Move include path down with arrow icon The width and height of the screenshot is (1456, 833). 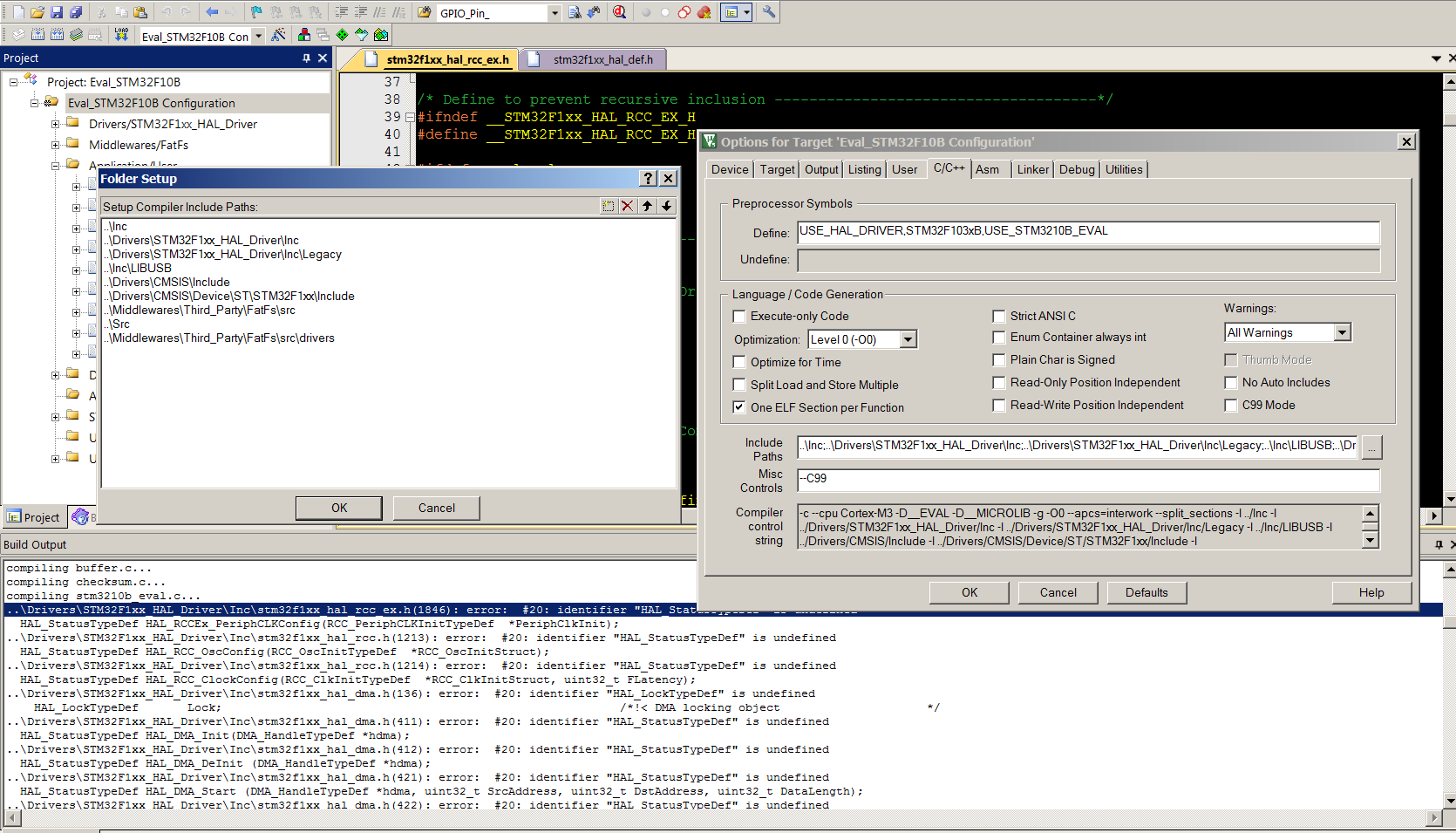667,206
